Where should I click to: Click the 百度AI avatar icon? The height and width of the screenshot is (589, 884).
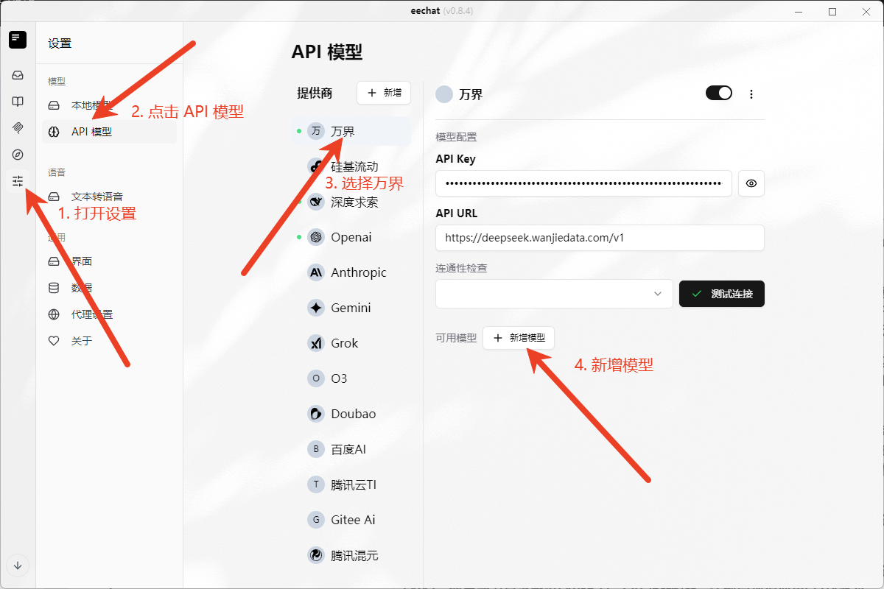coord(316,449)
